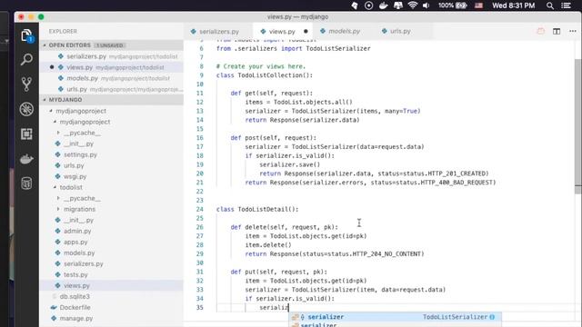Switch to the views.py tab
This screenshot has width=582, height=327.
(x=282, y=32)
